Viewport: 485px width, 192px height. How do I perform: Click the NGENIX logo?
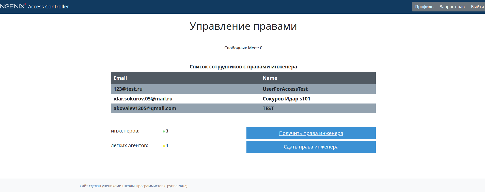pyautogui.click(x=13, y=6)
